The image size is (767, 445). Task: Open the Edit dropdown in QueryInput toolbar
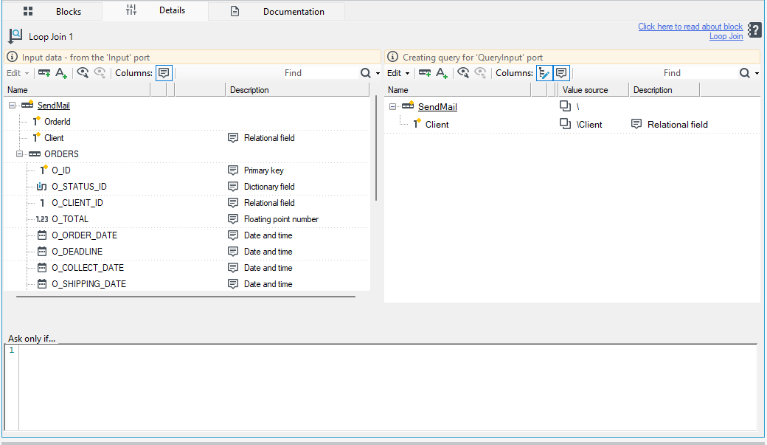pos(398,73)
